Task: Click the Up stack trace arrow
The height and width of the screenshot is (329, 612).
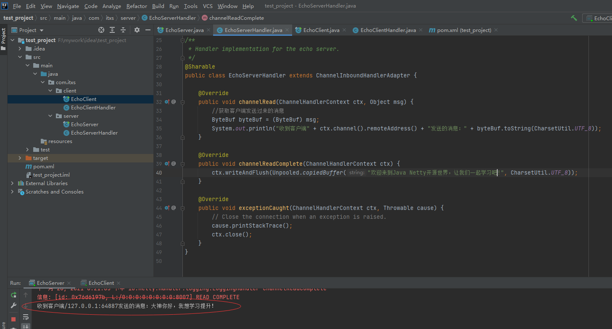Action: click(26, 295)
